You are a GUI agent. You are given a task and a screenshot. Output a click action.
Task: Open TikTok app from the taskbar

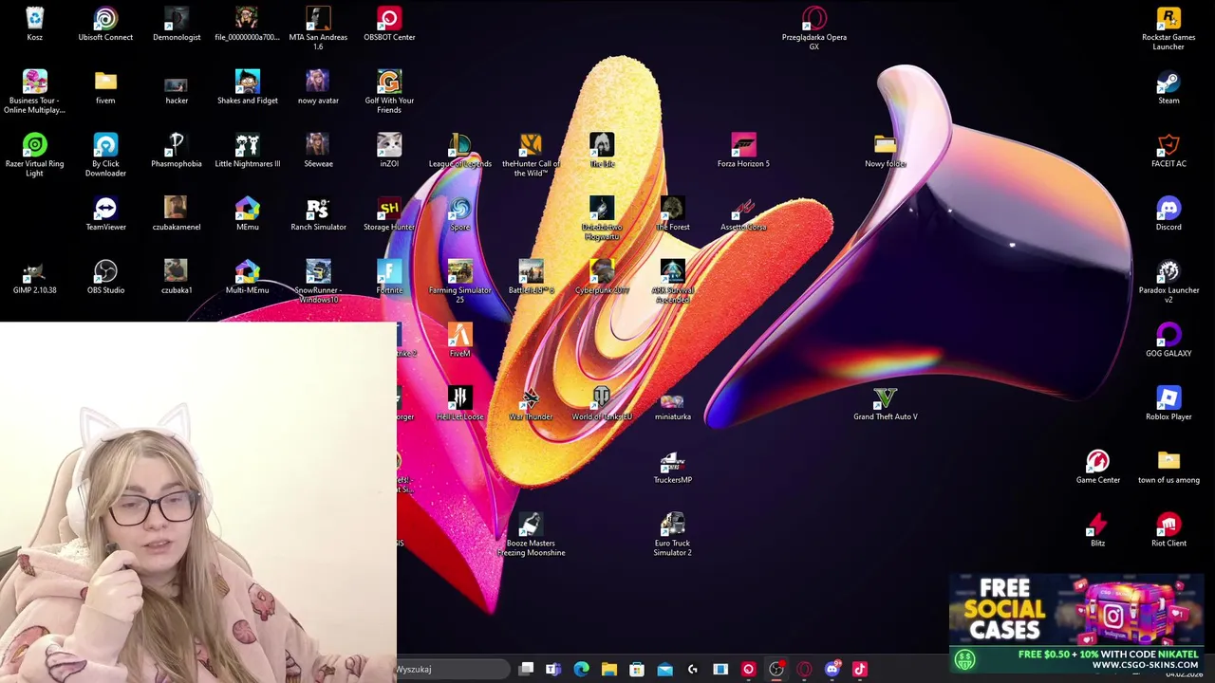(x=860, y=669)
